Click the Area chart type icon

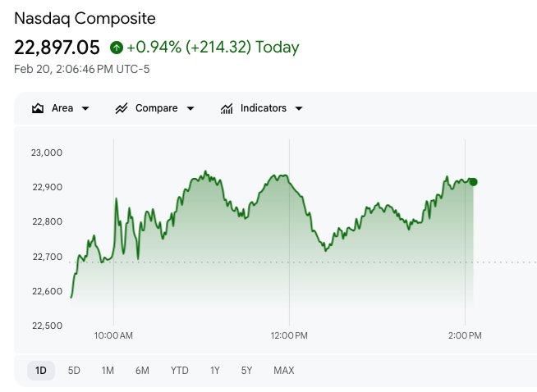pos(38,108)
